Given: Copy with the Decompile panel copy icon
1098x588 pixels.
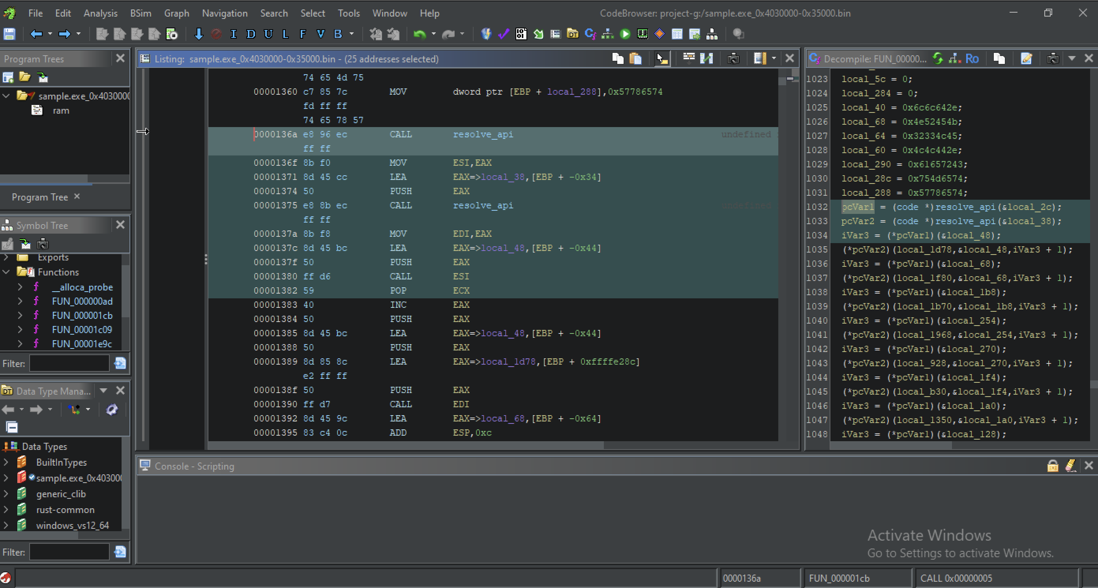Looking at the screenshot, I should click(x=999, y=58).
